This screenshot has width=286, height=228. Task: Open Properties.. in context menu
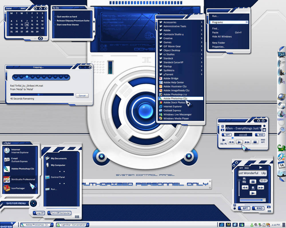229,47
